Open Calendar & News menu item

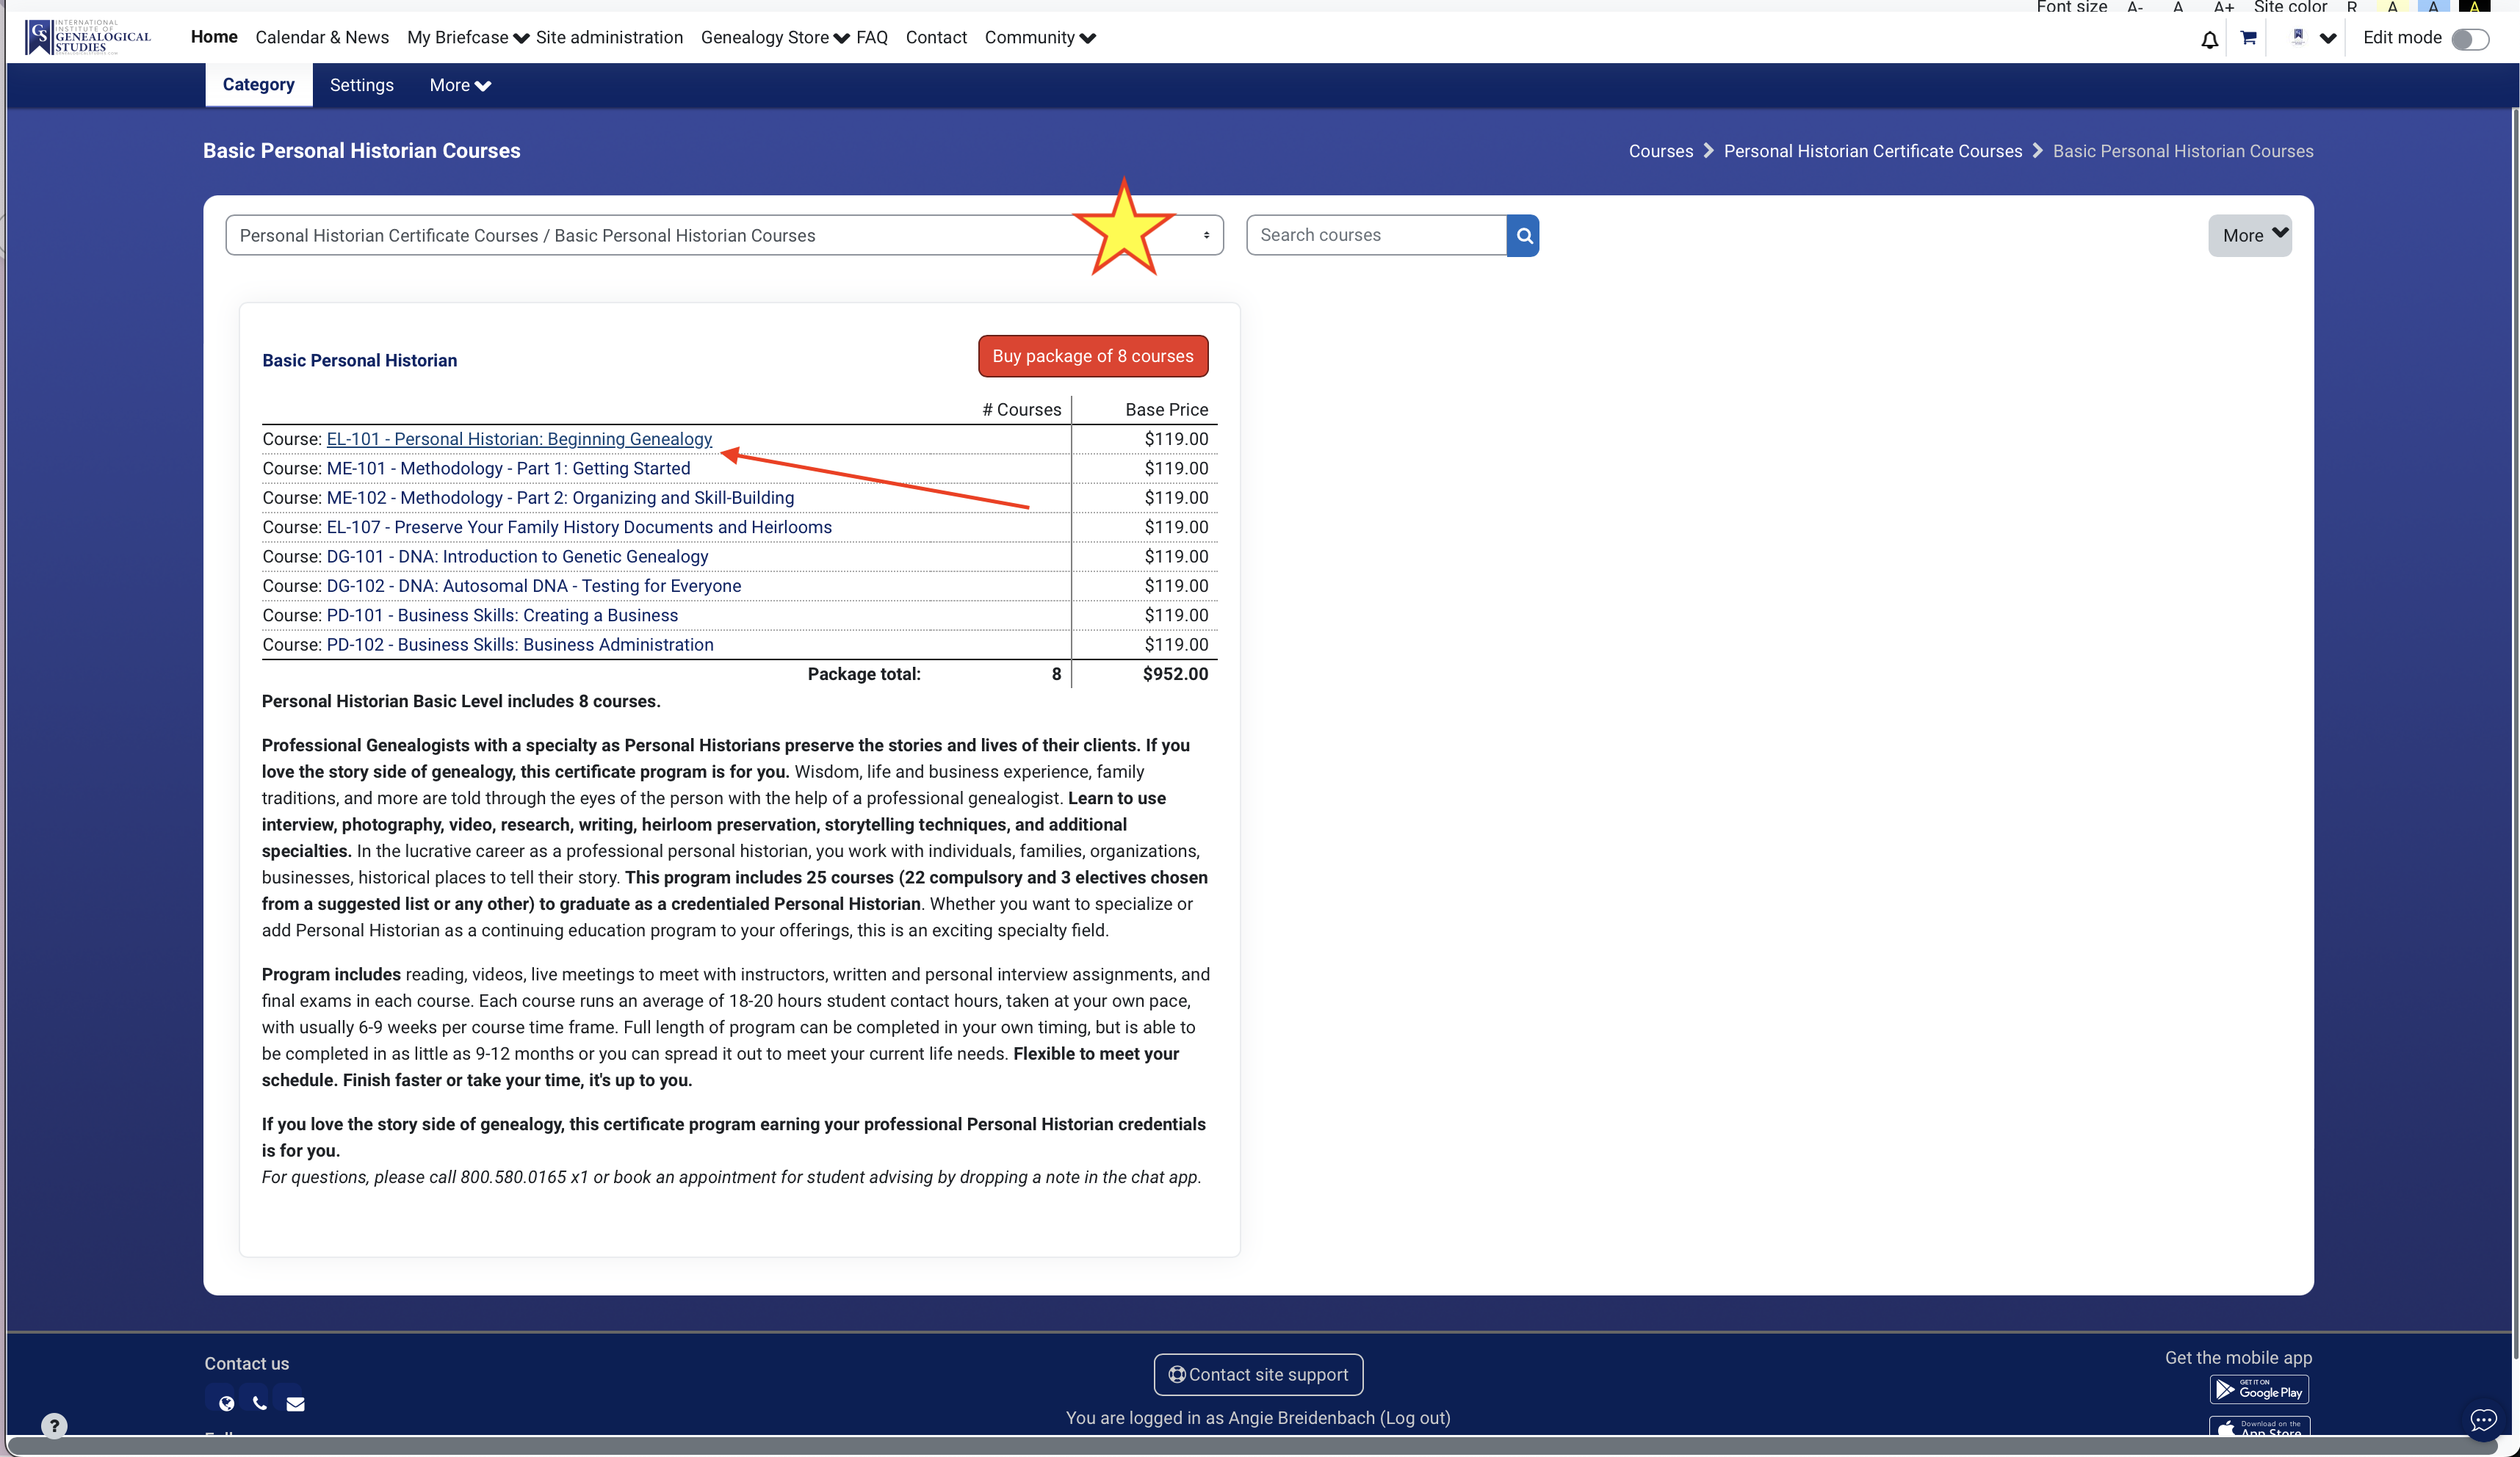tap(322, 38)
